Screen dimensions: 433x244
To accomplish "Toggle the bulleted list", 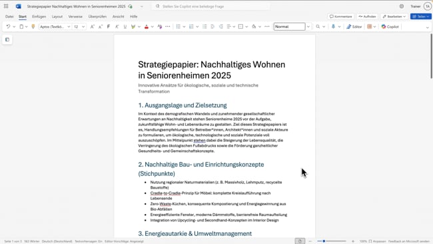I will (179, 27).
